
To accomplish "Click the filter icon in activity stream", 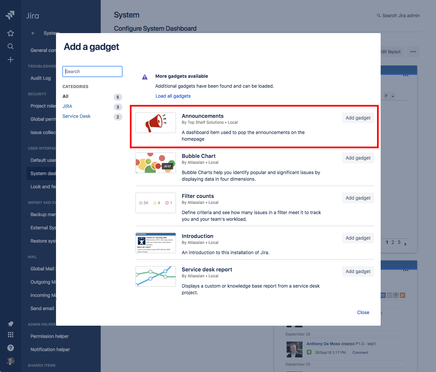I will click(x=396, y=295).
